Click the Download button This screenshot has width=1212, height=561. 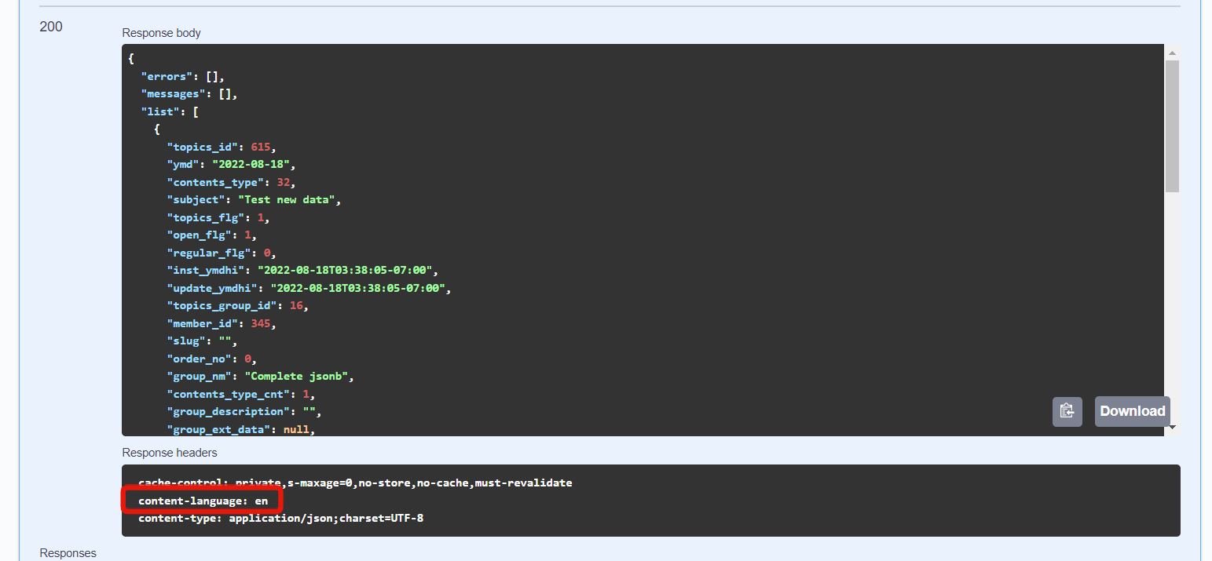pos(1132,411)
